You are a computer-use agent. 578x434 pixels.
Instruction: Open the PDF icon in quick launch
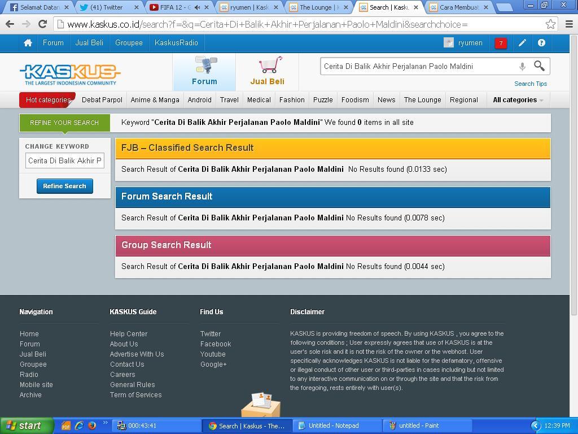[65, 426]
